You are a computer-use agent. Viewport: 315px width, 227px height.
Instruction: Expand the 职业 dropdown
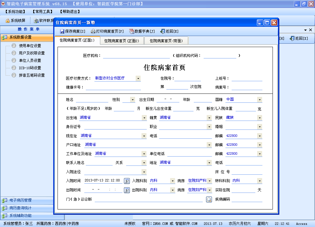point(209,127)
